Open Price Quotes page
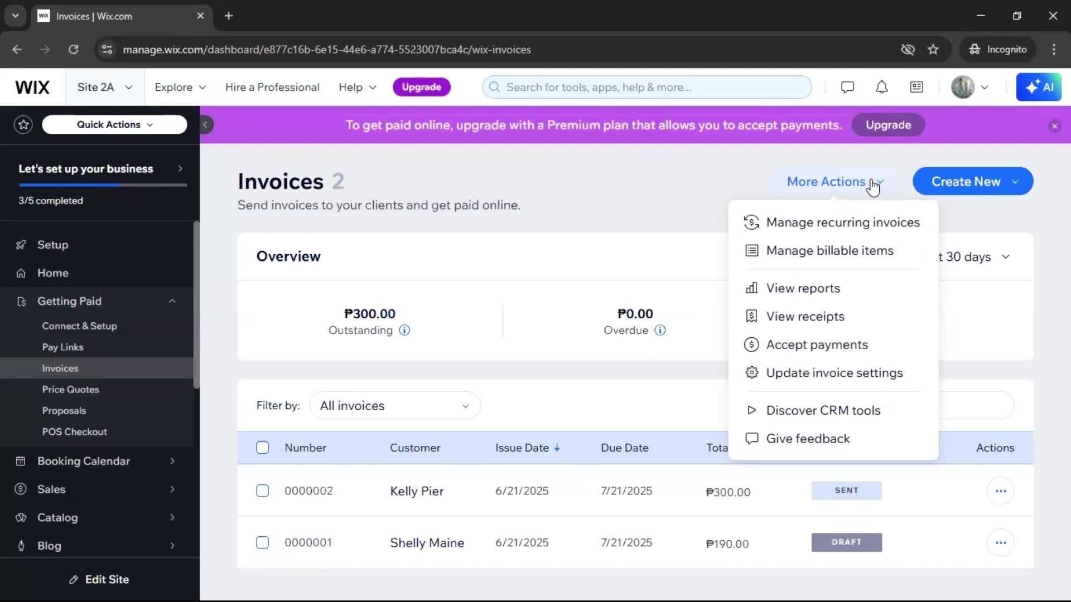Viewport: 1071px width, 602px height. (x=70, y=390)
